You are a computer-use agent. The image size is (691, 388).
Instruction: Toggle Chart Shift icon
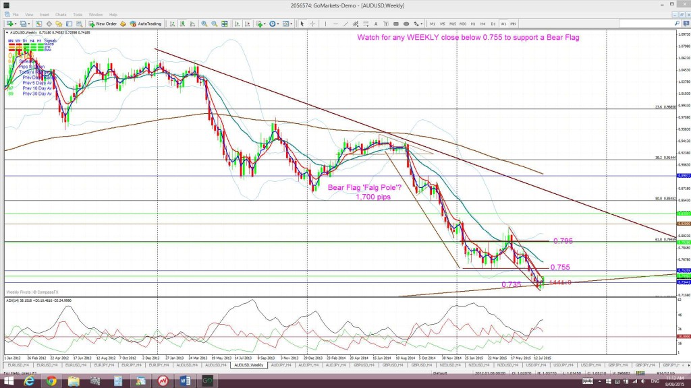coord(247,24)
